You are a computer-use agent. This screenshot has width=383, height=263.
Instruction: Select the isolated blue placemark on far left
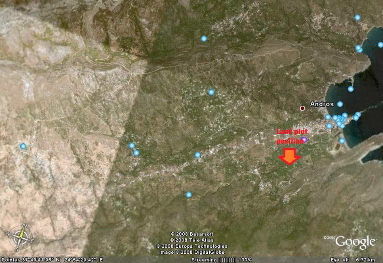coord(23,146)
